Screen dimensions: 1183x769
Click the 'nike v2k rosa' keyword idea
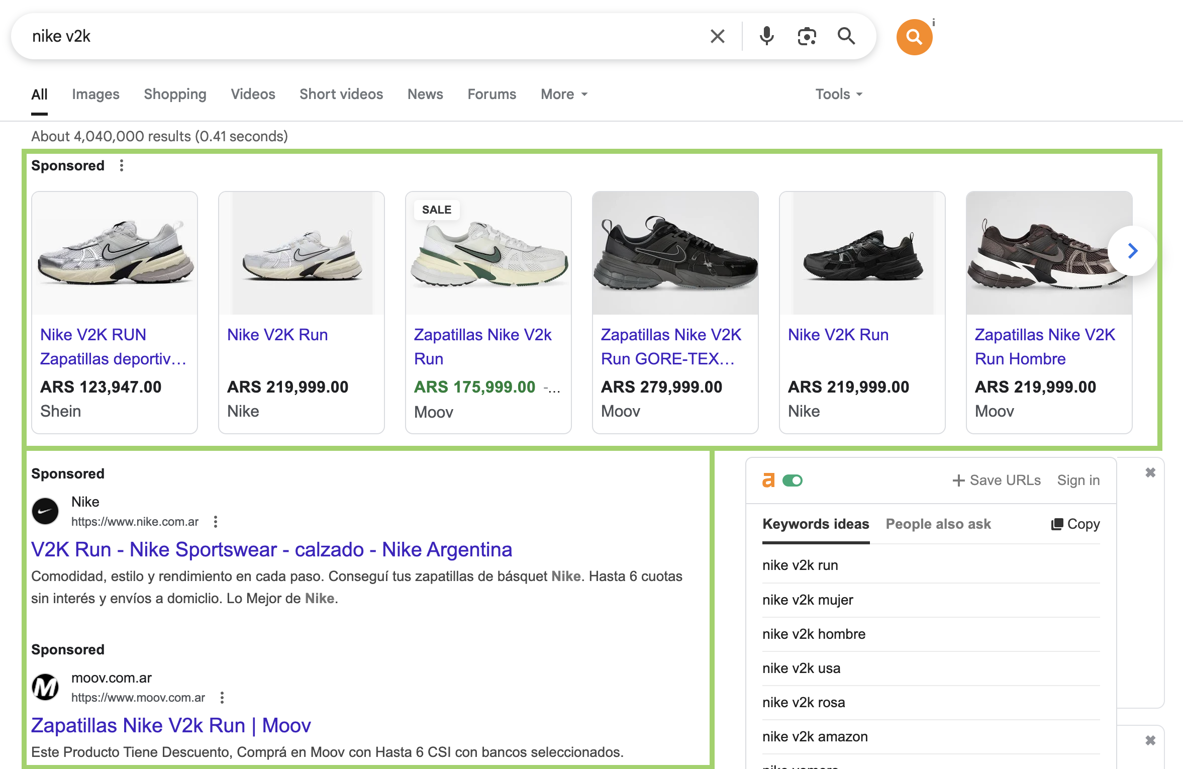click(x=931, y=703)
